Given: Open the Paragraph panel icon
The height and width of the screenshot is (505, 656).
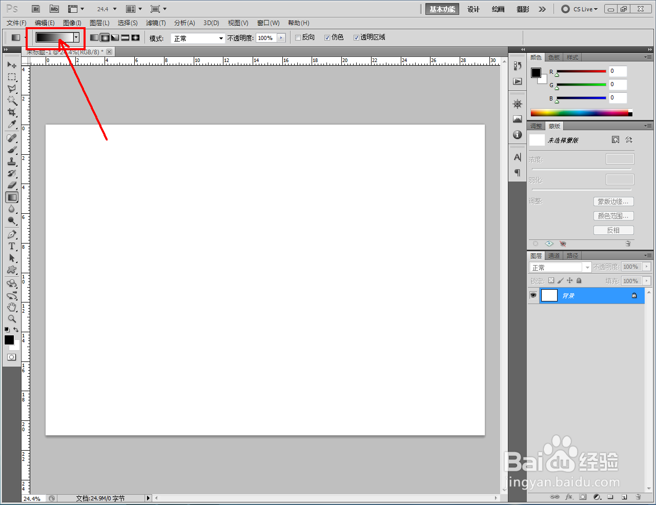Looking at the screenshot, I should click(518, 173).
